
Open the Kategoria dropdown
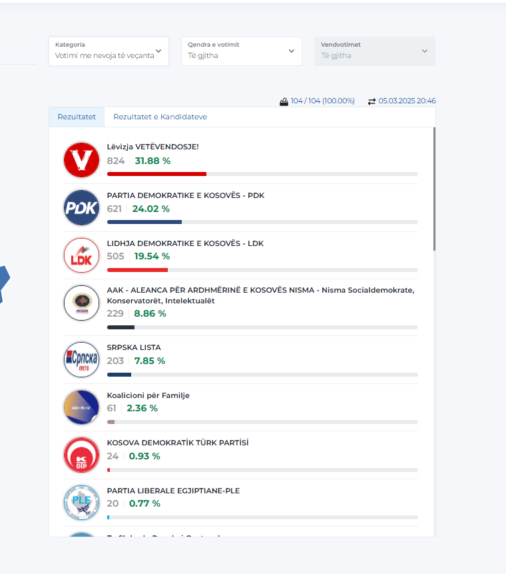[x=109, y=51]
